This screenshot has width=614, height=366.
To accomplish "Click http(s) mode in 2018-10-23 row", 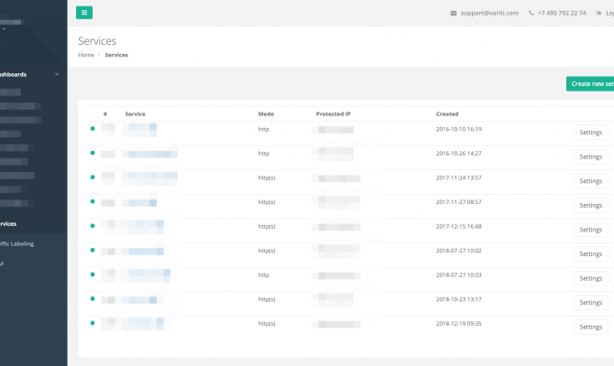I will click(267, 299).
